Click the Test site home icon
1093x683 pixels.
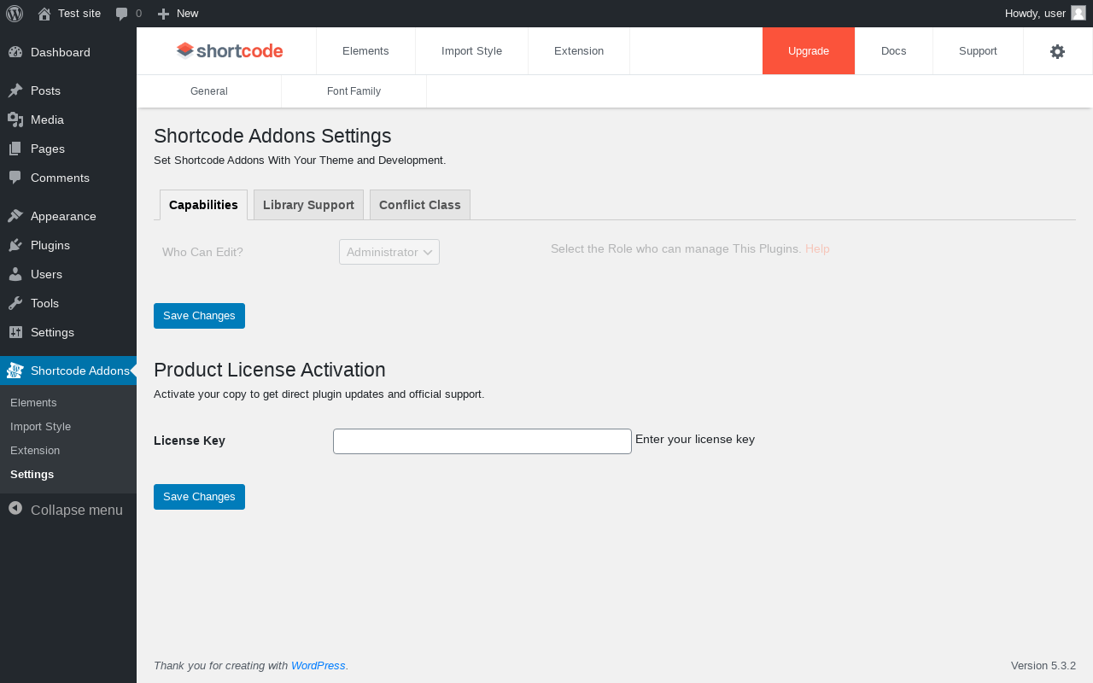44,14
